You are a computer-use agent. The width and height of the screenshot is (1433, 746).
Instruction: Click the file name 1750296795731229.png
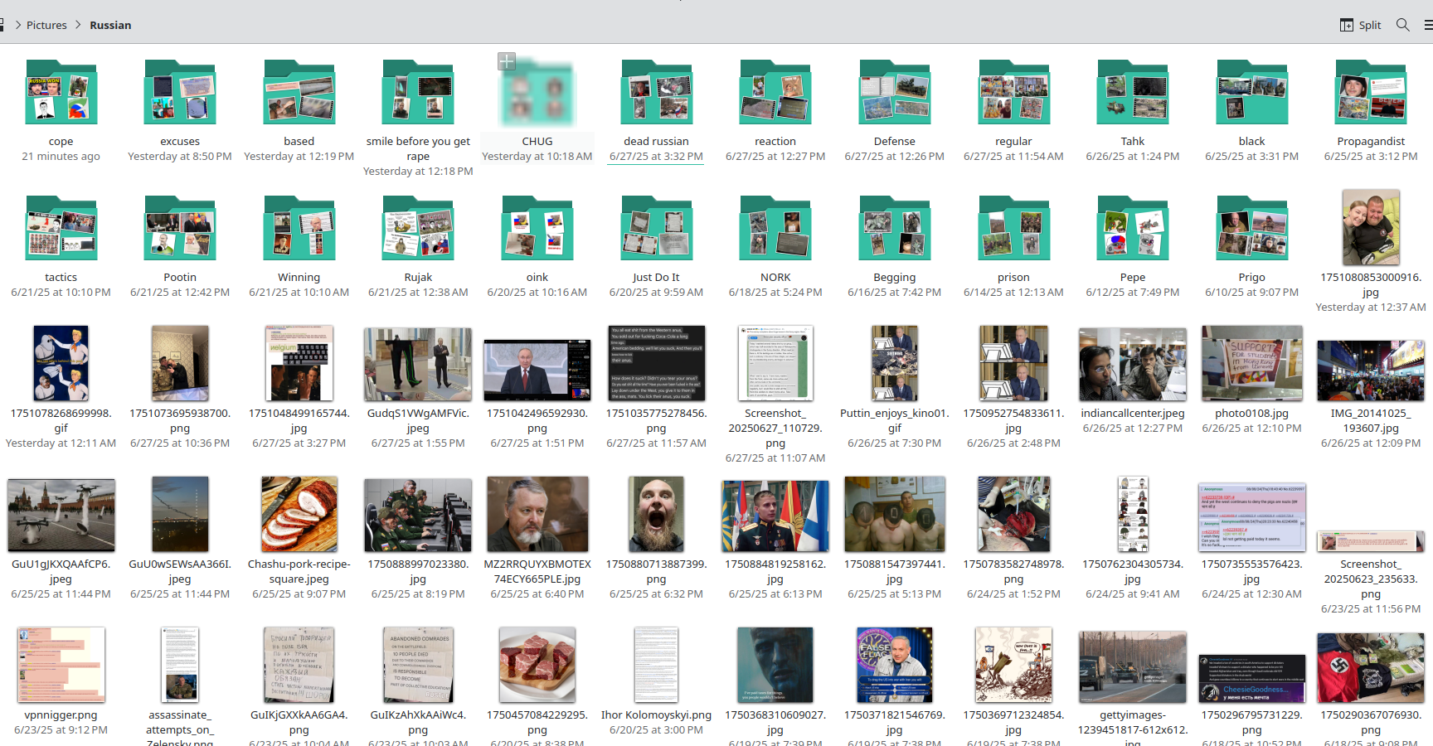coord(1252,722)
